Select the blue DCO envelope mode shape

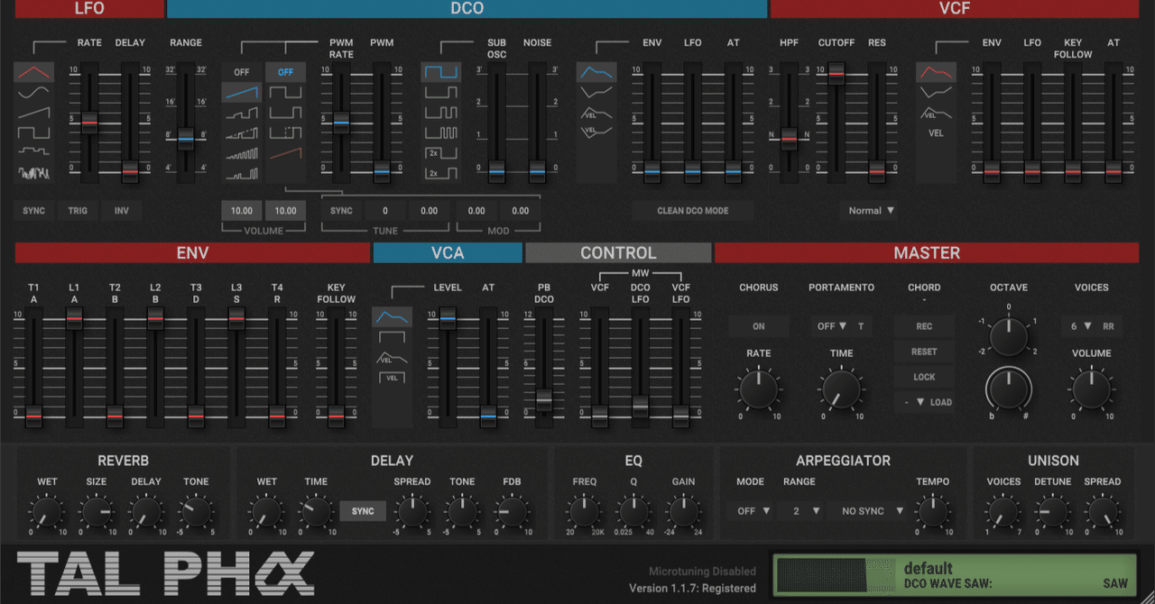click(x=596, y=72)
